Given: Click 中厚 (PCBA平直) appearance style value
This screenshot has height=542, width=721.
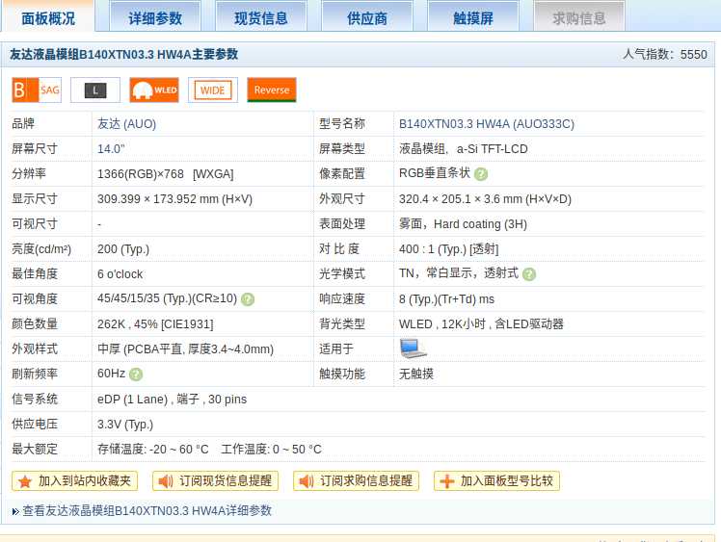Looking at the screenshot, I should (185, 349).
